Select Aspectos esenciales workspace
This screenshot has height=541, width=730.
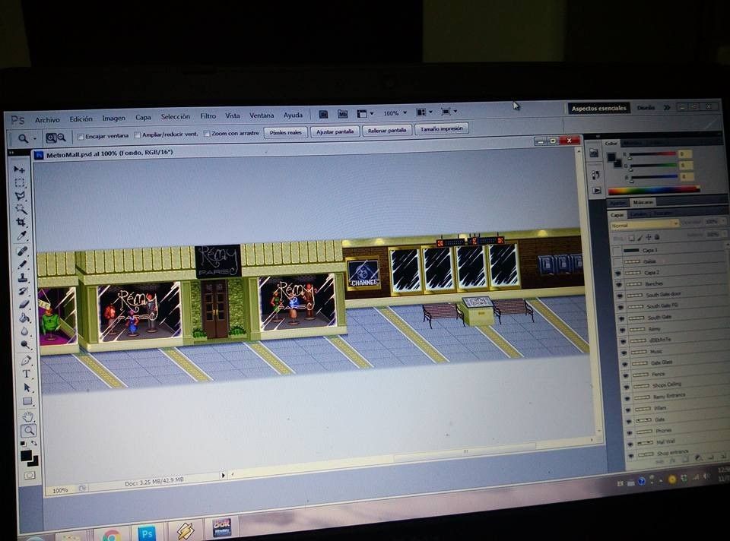(x=598, y=109)
